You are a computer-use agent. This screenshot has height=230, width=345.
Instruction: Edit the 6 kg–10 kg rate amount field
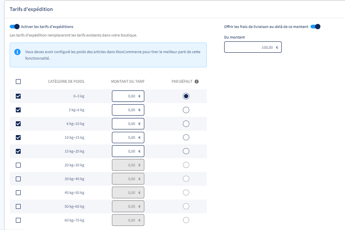click(128, 124)
